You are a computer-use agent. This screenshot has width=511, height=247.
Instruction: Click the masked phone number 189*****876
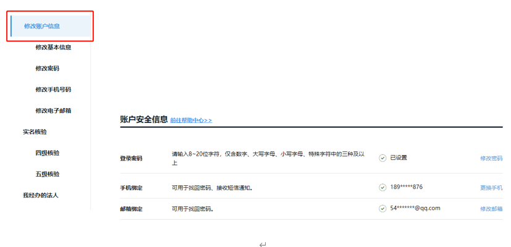pyautogui.click(x=407, y=187)
